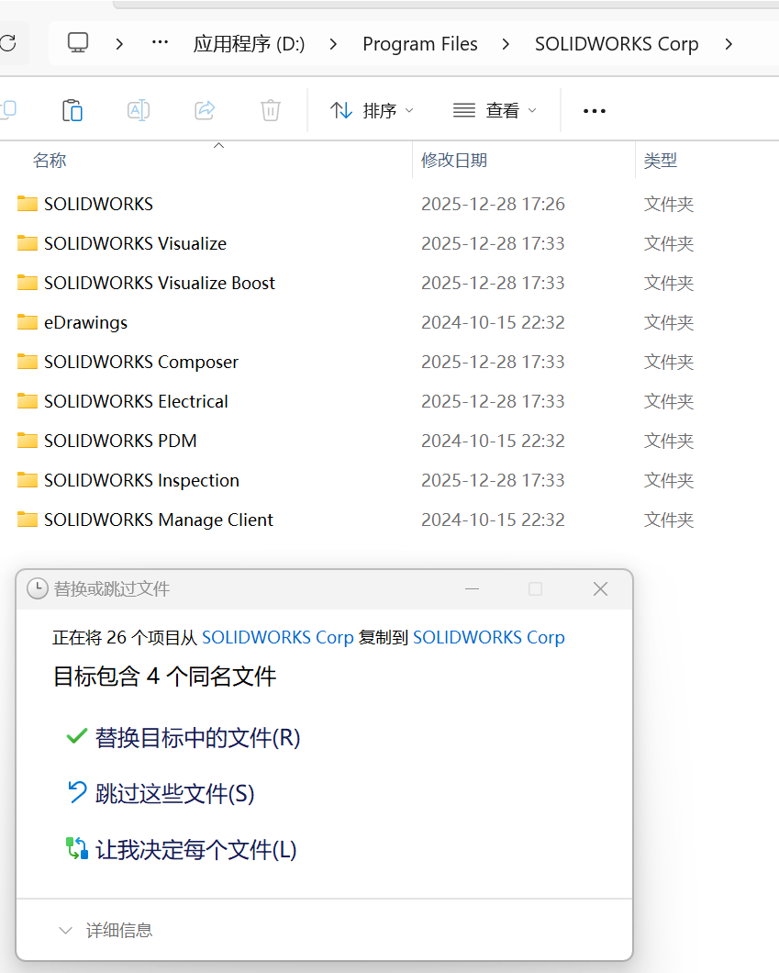Click the folder icon beside eDrawings
Image resolution: width=779 pixels, height=973 pixels.
click(x=28, y=322)
